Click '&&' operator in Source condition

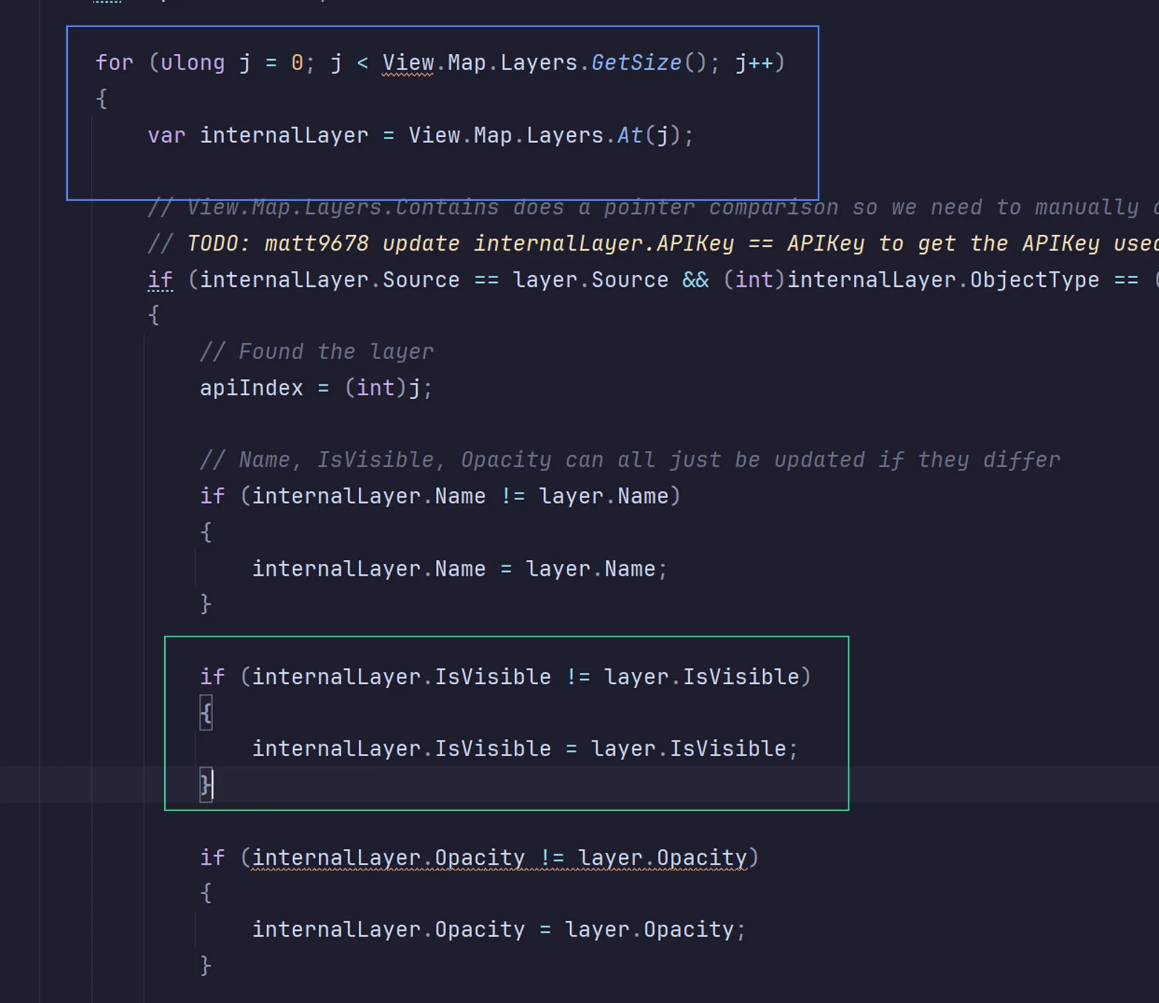pyautogui.click(x=695, y=280)
